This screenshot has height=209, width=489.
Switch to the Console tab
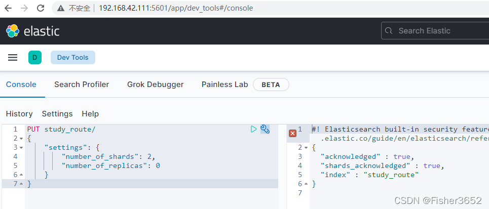pos(21,85)
